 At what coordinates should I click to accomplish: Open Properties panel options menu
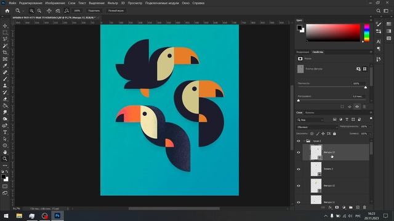[x=371, y=52]
